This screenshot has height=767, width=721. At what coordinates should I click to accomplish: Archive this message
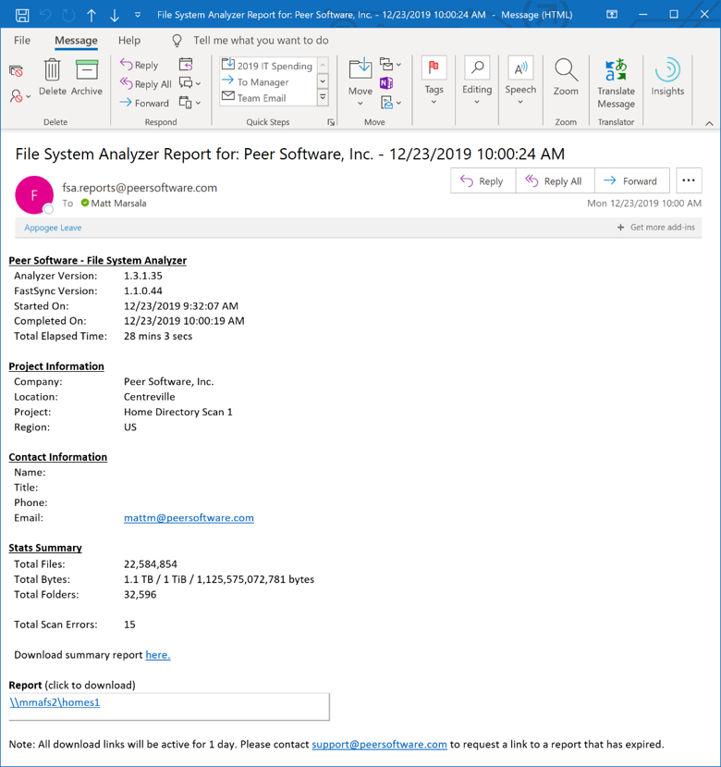[x=87, y=78]
